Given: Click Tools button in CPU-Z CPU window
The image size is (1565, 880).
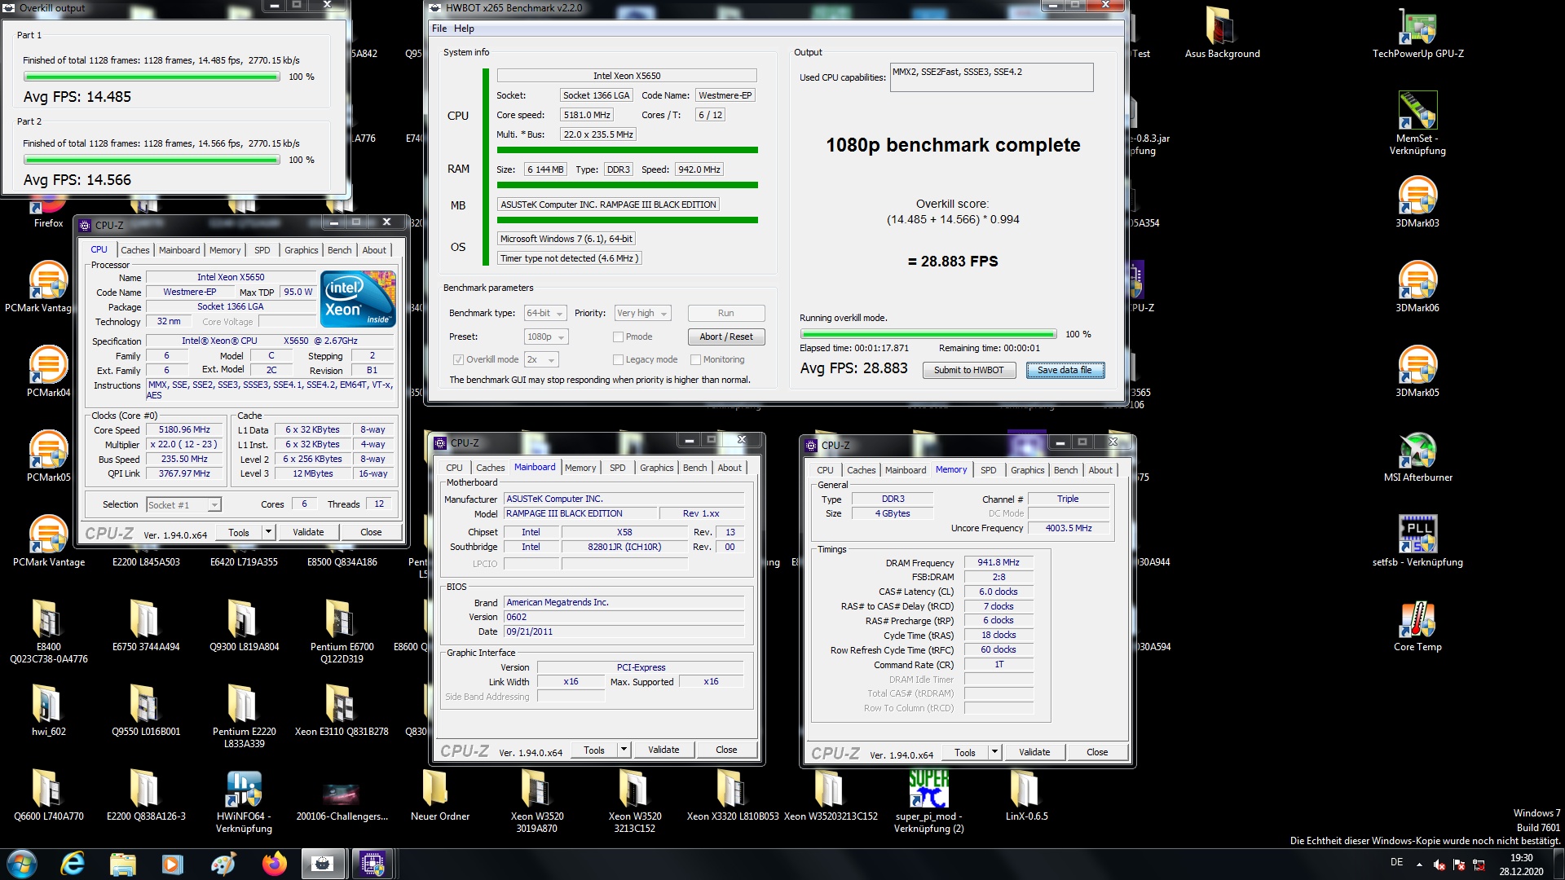Looking at the screenshot, I should [239, 532].
